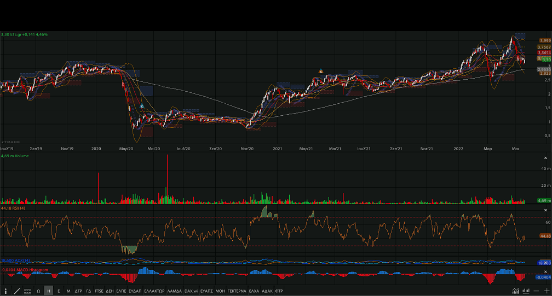This screenshot has height=296, width=552.
Task: Select the monthly M timeframe
Action: tap(68, 291)
